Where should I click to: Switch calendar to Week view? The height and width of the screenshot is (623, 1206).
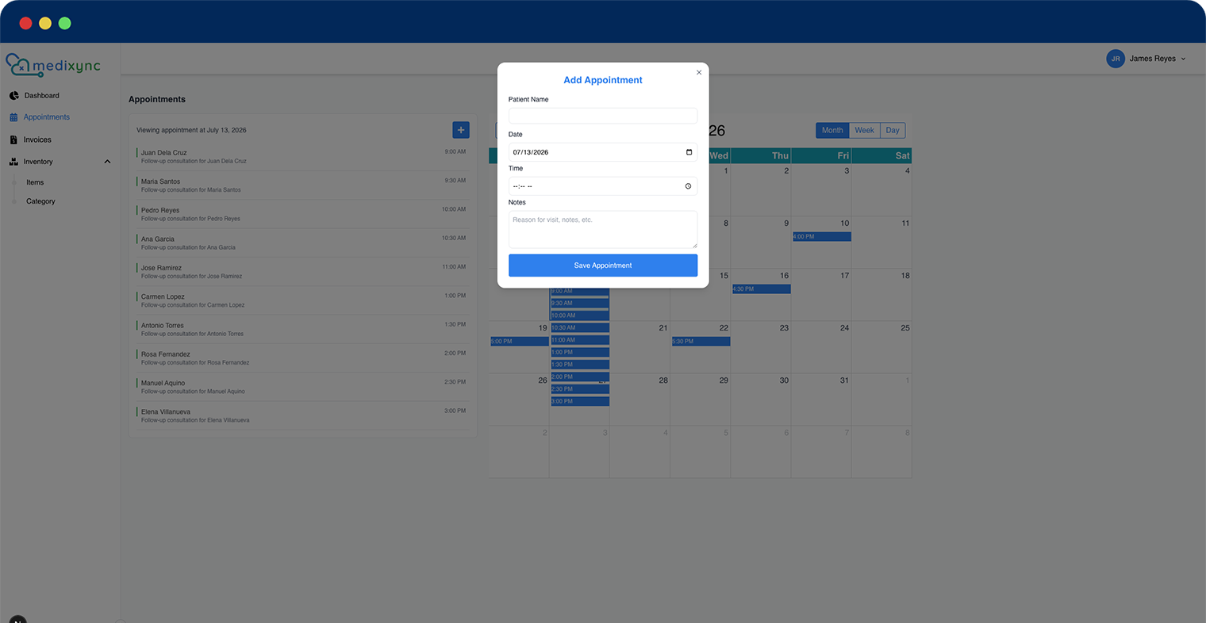865,130
